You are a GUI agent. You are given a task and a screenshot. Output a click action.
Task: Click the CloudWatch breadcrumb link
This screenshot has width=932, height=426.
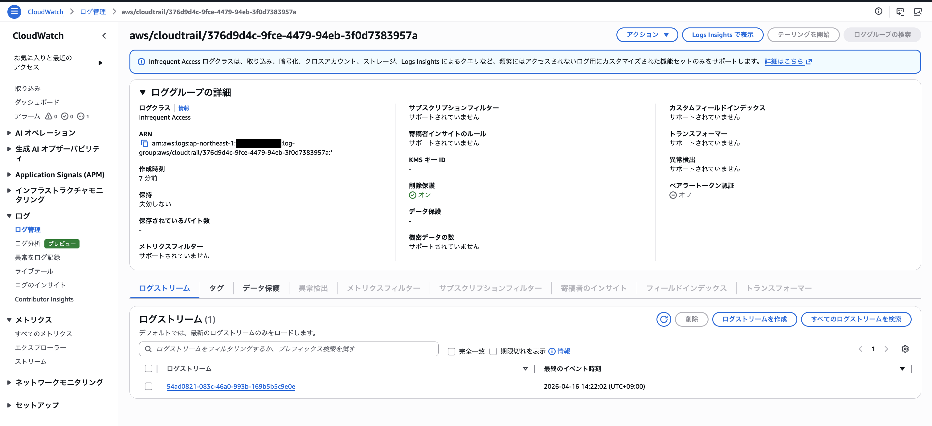(46, 12)
